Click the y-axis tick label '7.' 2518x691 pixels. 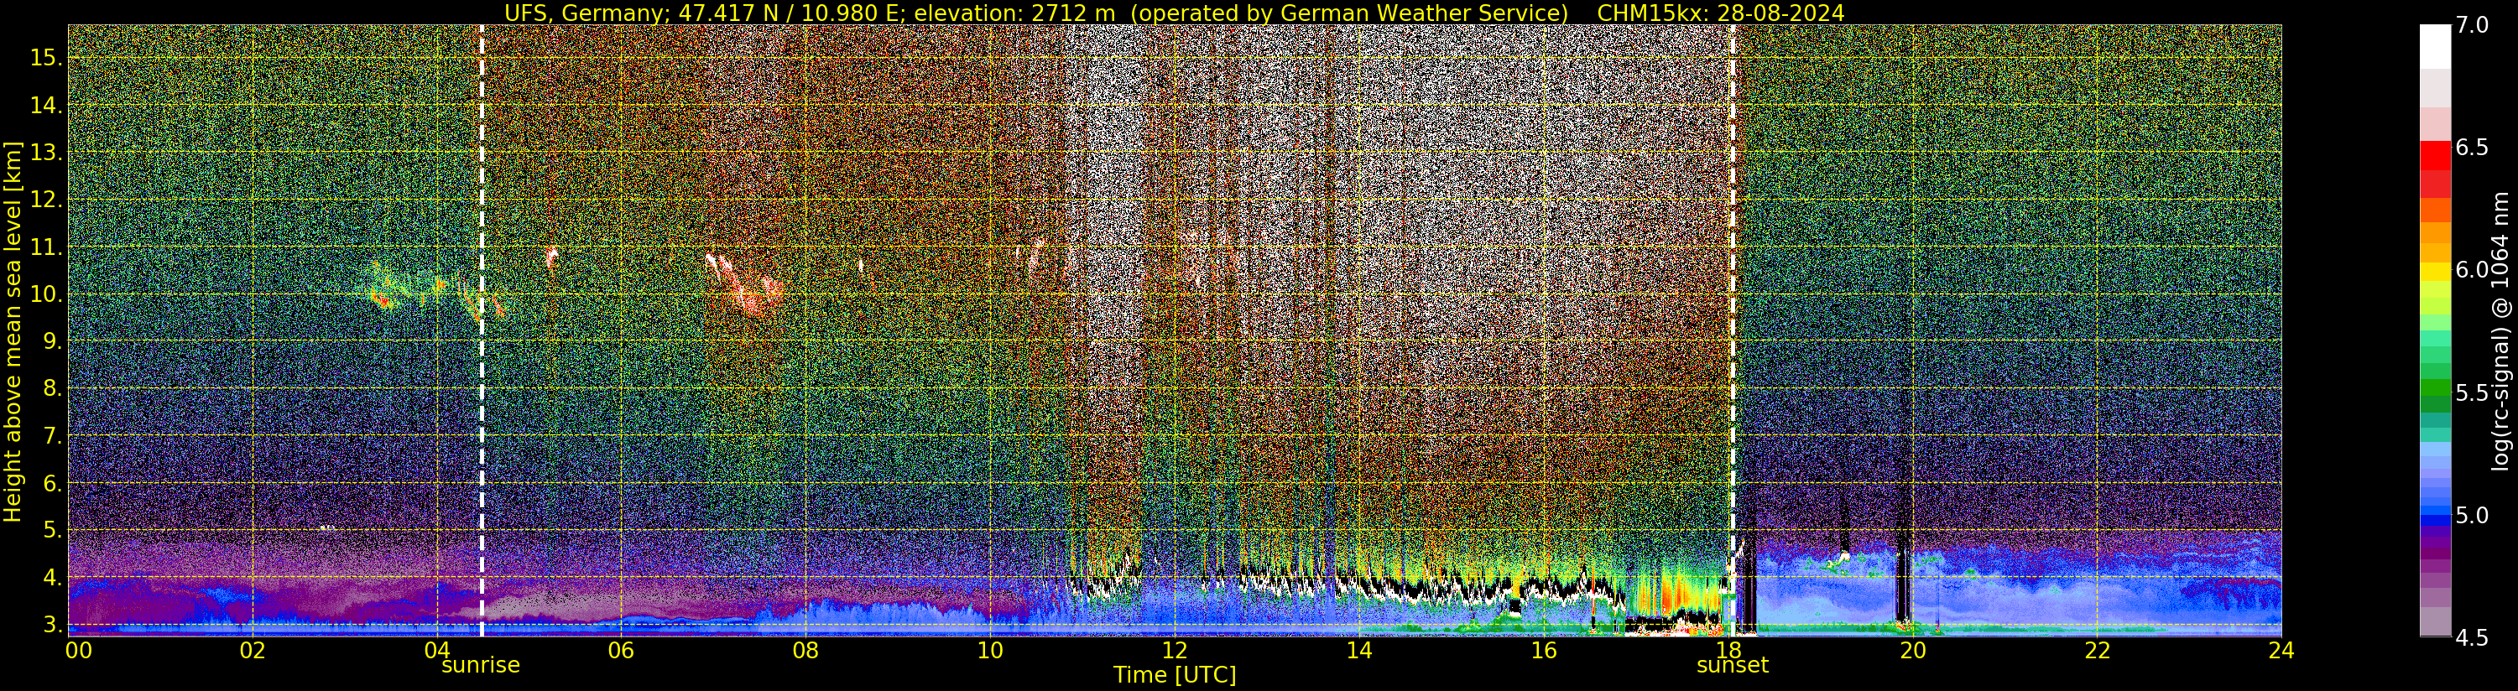point(52,436)
